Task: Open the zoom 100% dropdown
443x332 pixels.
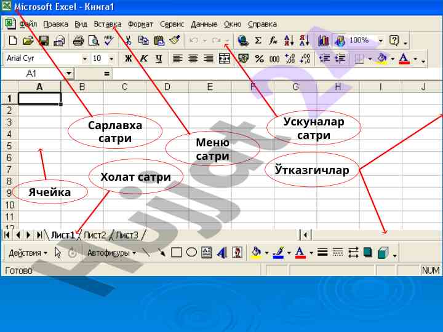Action: 381,41
